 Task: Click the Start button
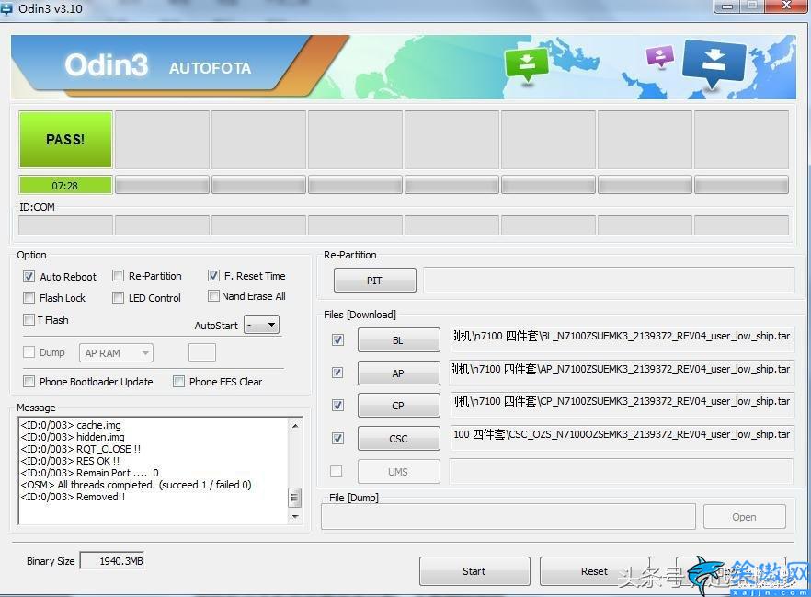[474, 571]
